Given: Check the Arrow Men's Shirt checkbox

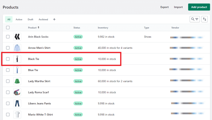Looking at the screenshot, I should [x=8, y=48].
